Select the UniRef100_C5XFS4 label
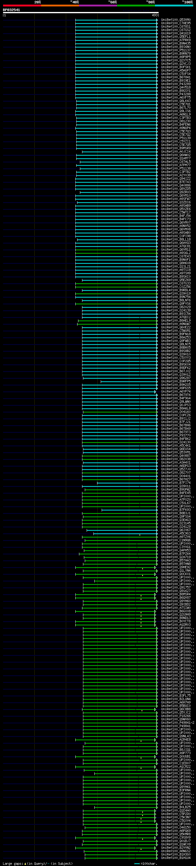This screenshot has height=866, width=196. (x=176, y=74)
